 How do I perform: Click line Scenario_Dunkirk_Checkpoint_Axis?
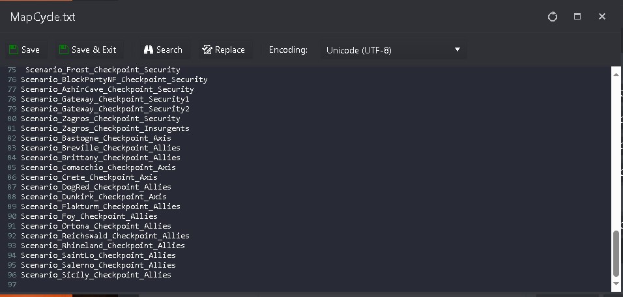tap(94, 197)
